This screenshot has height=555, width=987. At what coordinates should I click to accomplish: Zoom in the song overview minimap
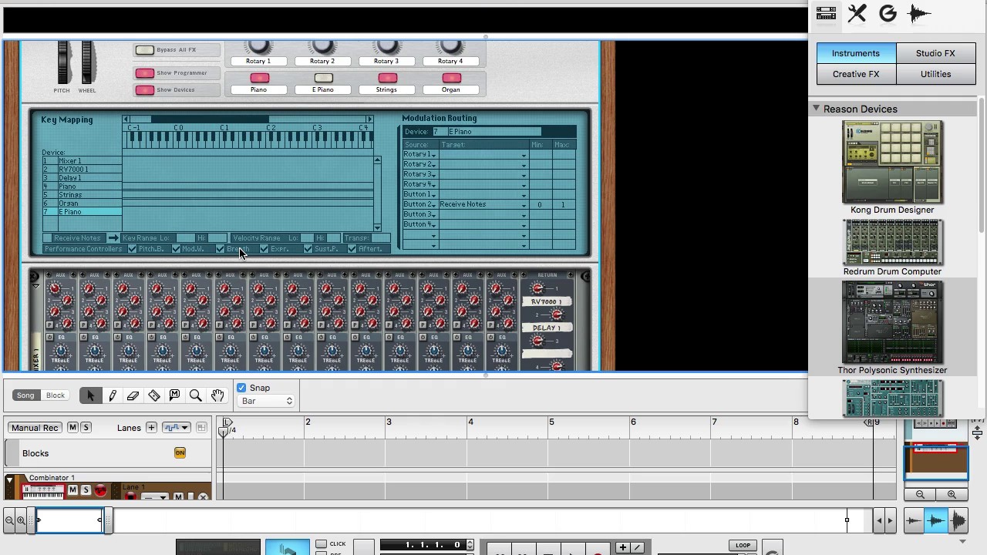pos(952,495)
